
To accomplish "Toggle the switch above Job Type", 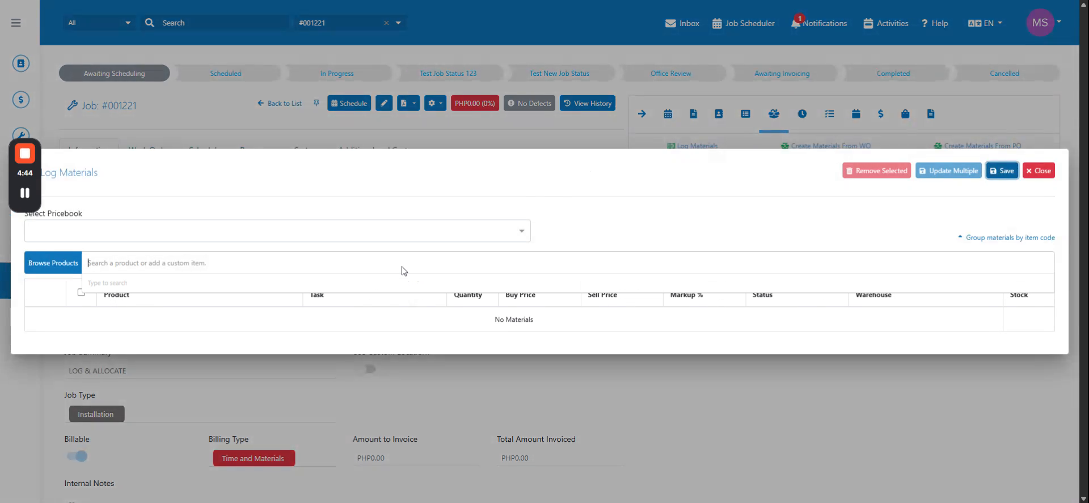I will [369, 369].
